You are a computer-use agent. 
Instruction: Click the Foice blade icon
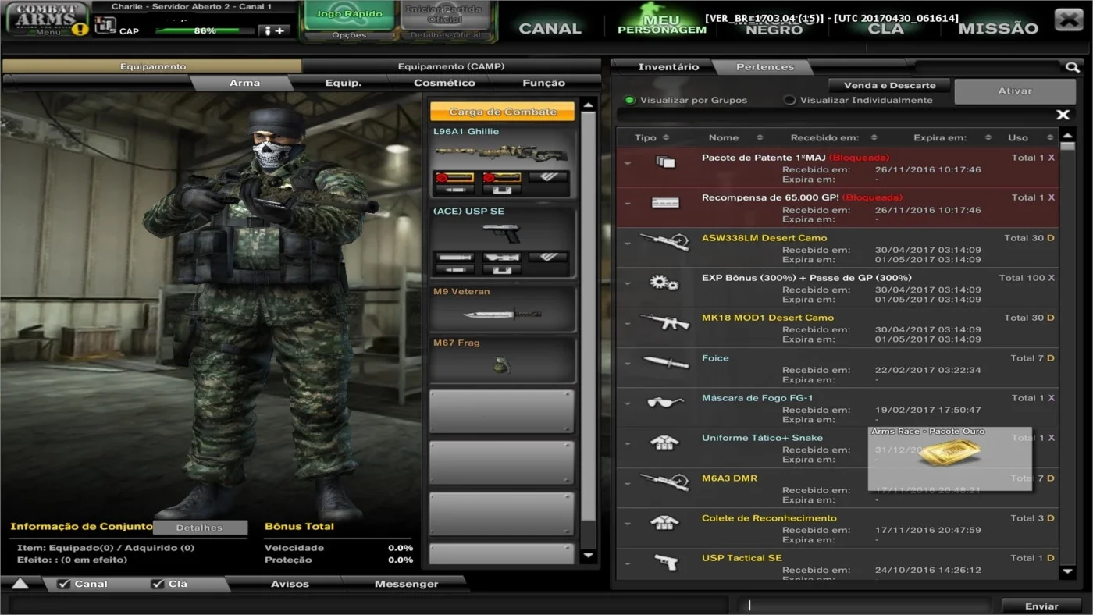(x=665, y=362)
